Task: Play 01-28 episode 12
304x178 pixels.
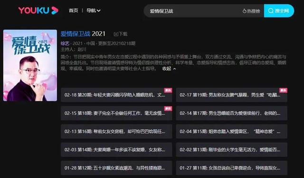Action: (116, 168)
